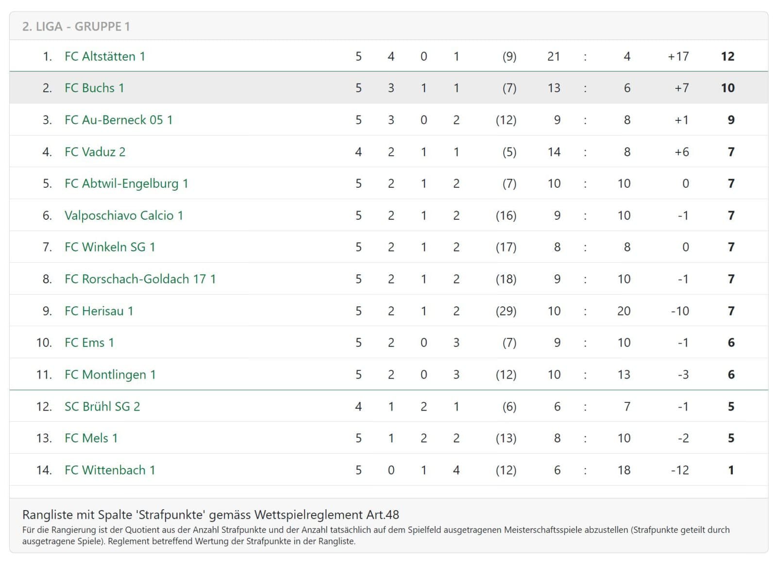777x564 pixels.
Task: Click the Rangliste mit Spalte 'Strafpunkte' heading
Action: (x=210, y=514)
